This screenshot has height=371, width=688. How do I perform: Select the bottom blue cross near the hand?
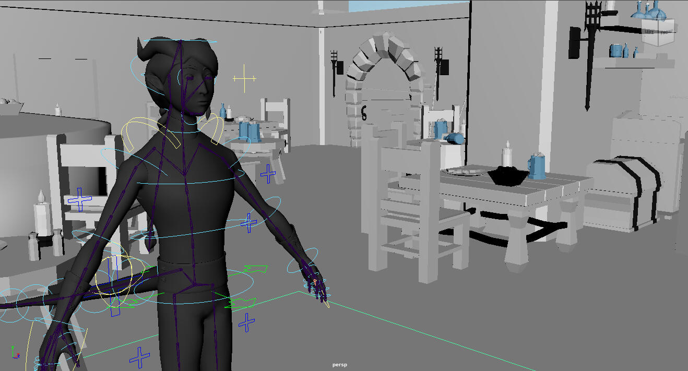tap(139, 357)
